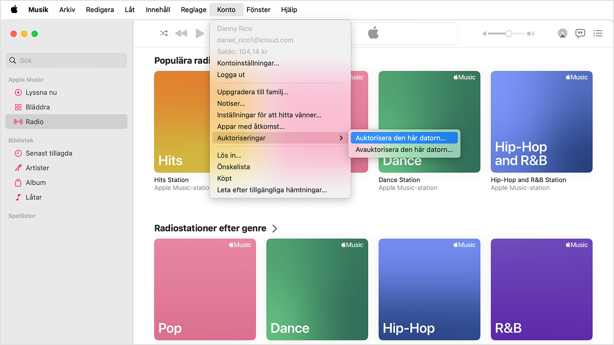Click the Album stack icon
The height and width of the screenshot is (345, 614).
click(18, 183)
